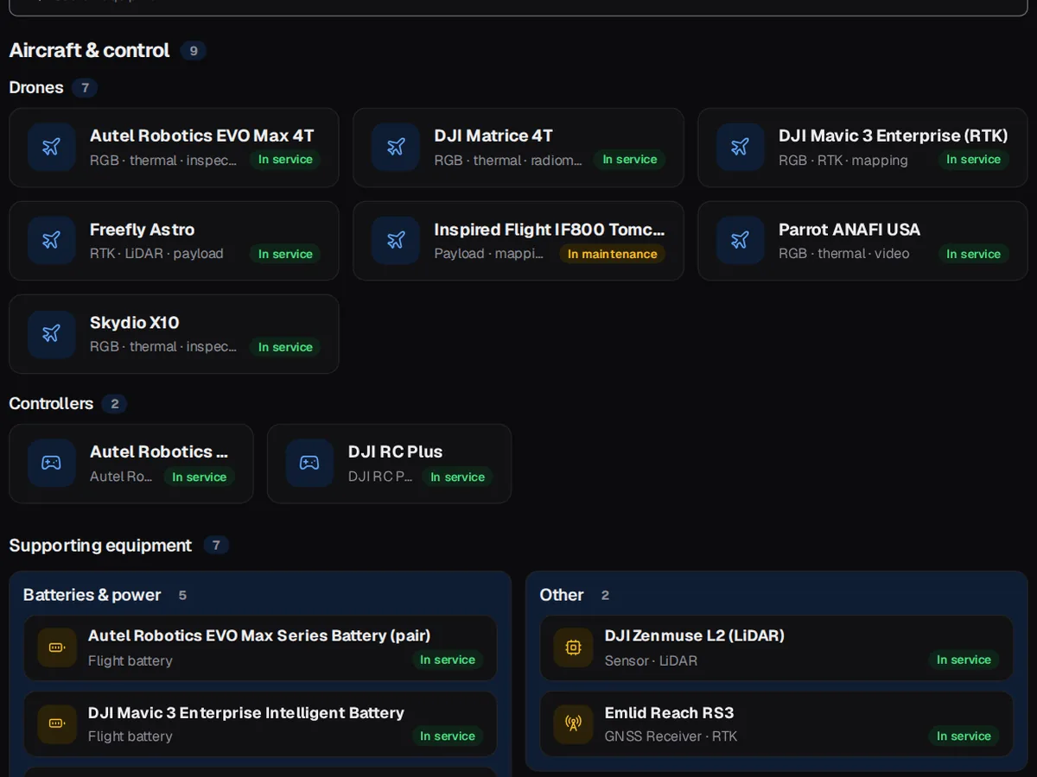Click In service badge on Mavic 3 Enterprise RTK

point(973,160)
